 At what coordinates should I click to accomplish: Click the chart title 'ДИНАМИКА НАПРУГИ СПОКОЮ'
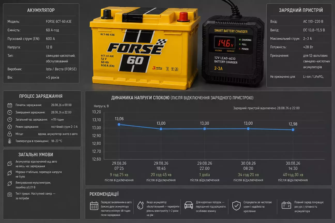tap(140, 98)
